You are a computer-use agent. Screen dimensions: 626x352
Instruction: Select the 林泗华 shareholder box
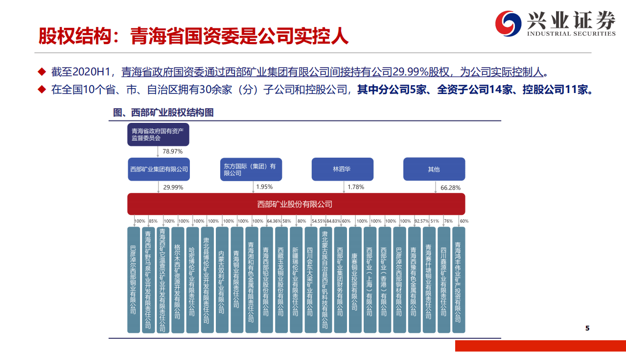(x=342, y=169)
